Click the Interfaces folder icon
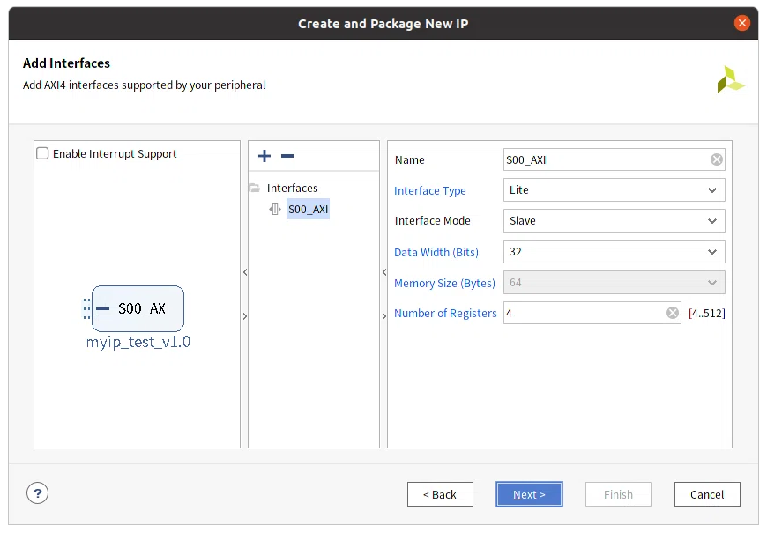The height and width of the screenshot is (533, 767). pos(255,188)
